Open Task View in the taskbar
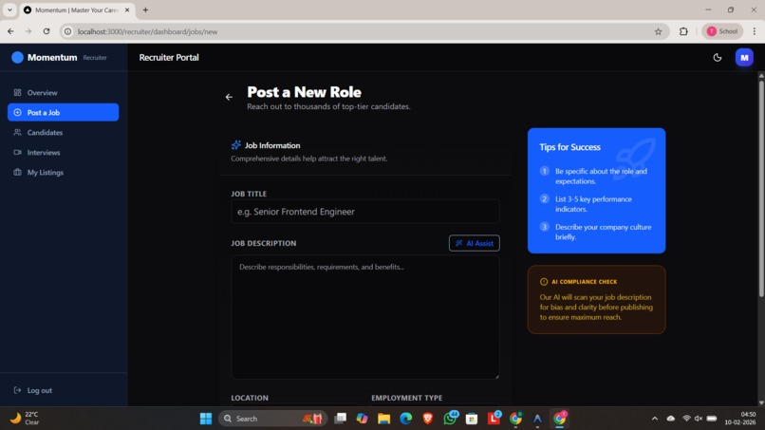 click(341, 419)
